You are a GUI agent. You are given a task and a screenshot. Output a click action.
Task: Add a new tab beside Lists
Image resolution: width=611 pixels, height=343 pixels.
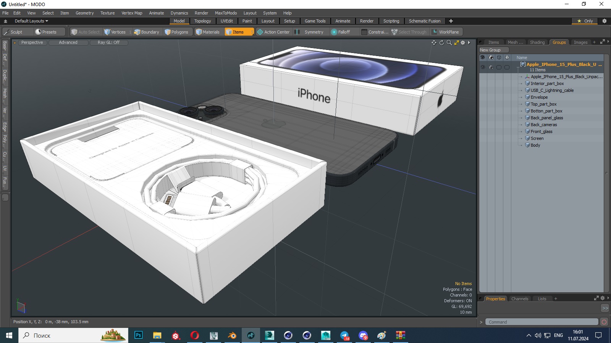click(556, 299)
